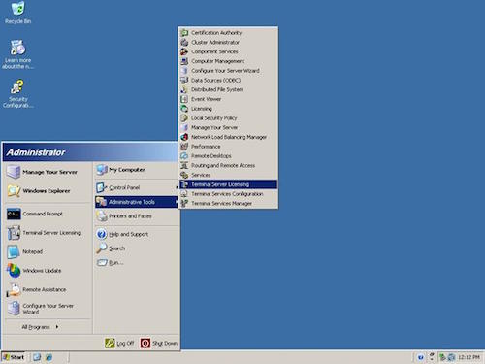Open Notepad from Start menu
Viewport: 485px width, 364px height.
pyautogui.click(x=48, y=251)
